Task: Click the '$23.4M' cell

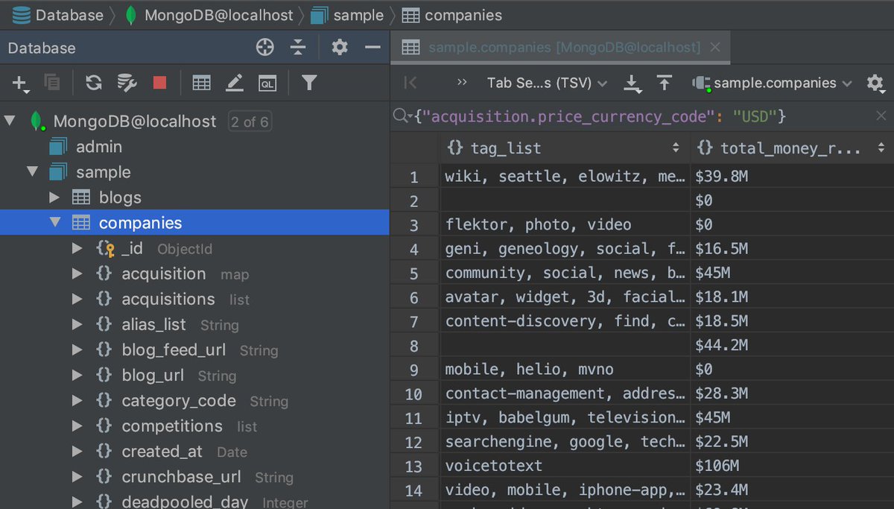Action: pyautogui.click(x=792, y=490)
